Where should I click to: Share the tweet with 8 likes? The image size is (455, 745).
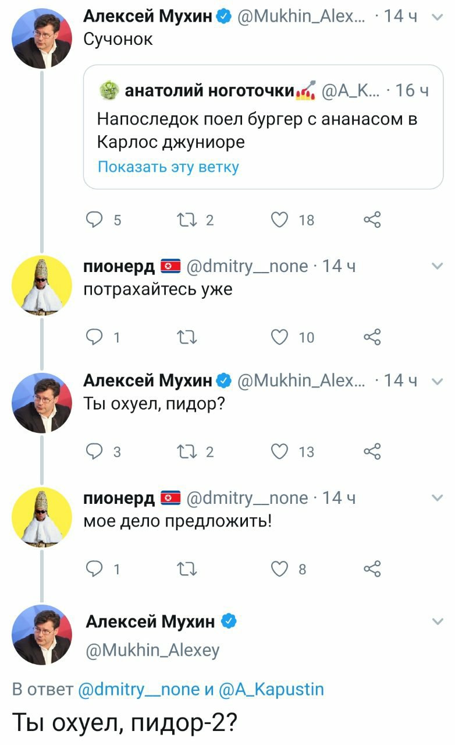[372, 569]
